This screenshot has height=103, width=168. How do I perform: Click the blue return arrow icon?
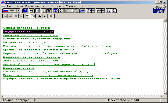[56, 11]
